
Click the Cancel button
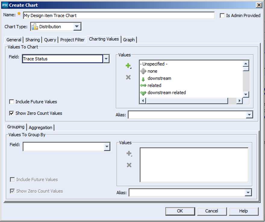coord(212,211)
